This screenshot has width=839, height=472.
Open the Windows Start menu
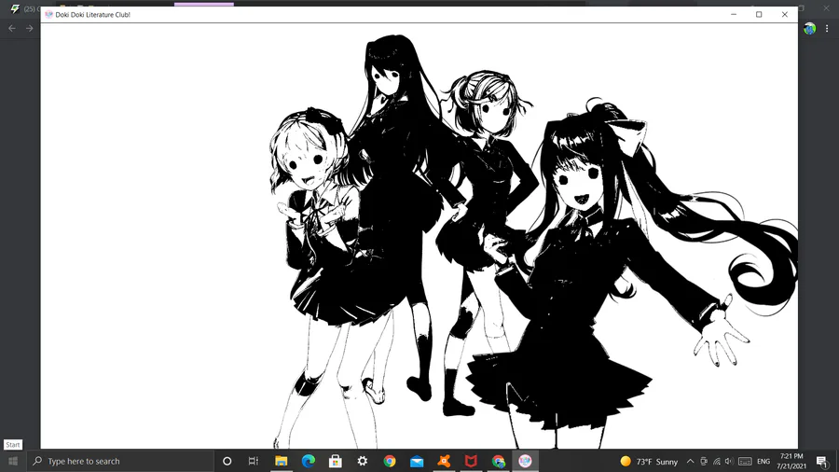pyautogui.click(x=13, y=461)
